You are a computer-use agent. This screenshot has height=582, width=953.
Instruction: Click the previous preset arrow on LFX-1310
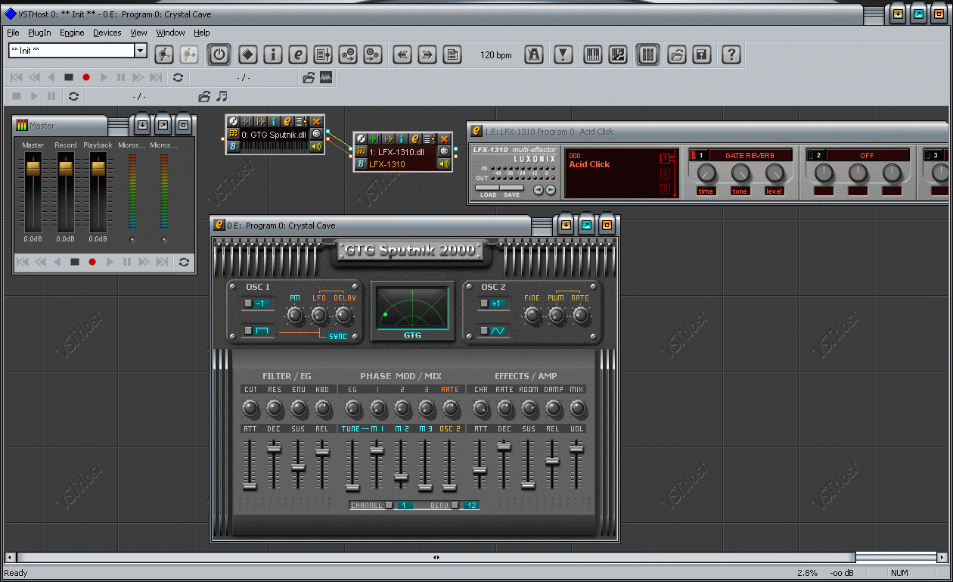tap(538, 190)
